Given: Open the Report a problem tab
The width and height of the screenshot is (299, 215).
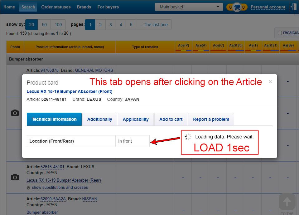Looking at the screenshot, I should (x=211, y=119).
